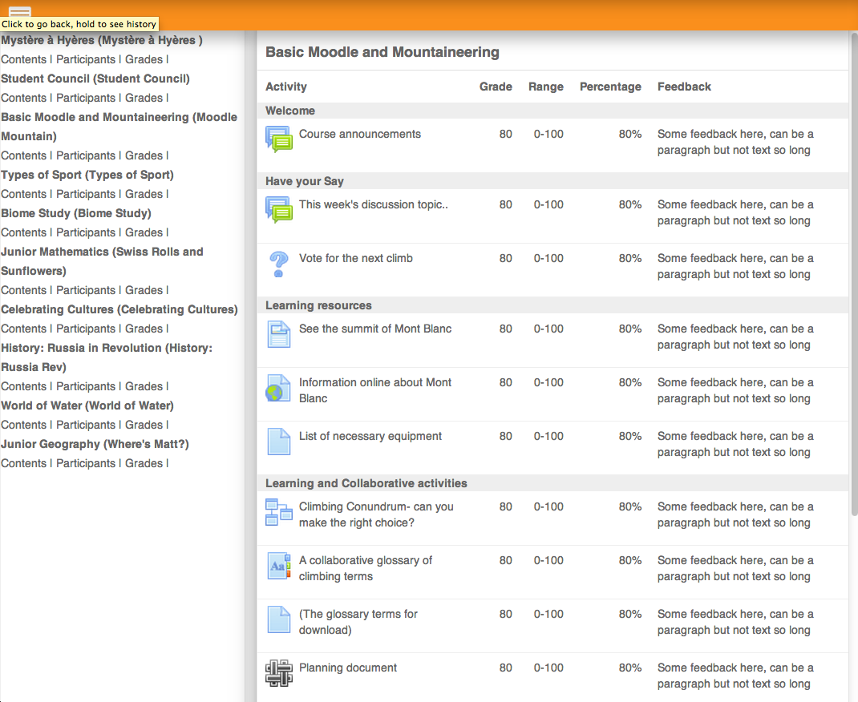Open Participants under World of Water
858x702 pixels.
pyautogui.click(x=86, y=425)
